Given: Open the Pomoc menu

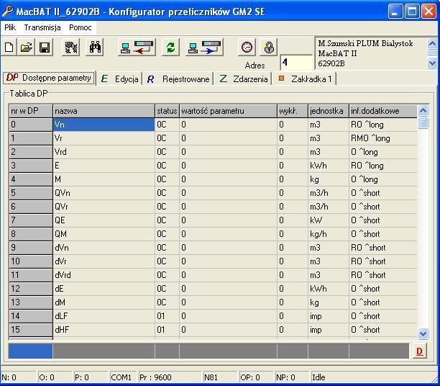Looking at the screenshot, I should tap(81, 27).
